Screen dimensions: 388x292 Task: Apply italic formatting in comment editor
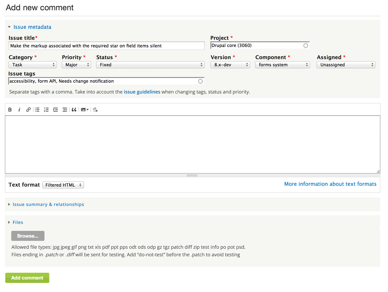[19, 110]
